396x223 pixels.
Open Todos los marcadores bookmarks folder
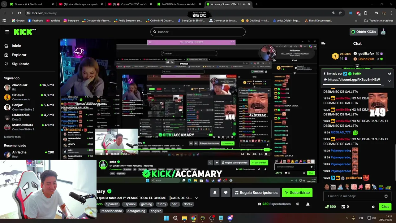[x=379, y=21]
